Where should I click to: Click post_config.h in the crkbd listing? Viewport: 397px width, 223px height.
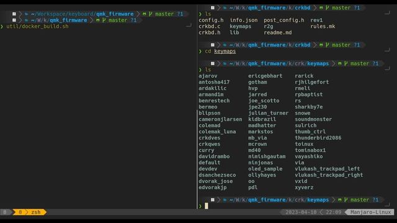point(284,20)
